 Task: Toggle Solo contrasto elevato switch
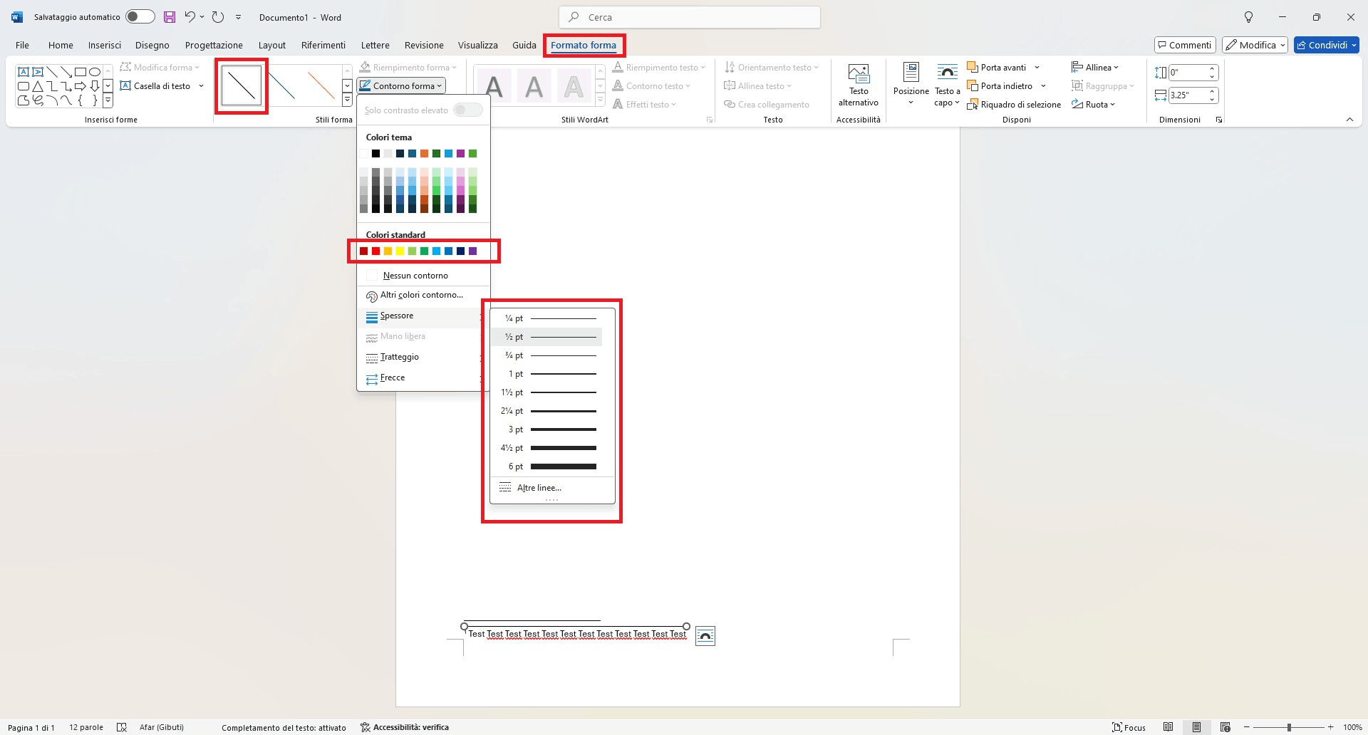[468, 110]
